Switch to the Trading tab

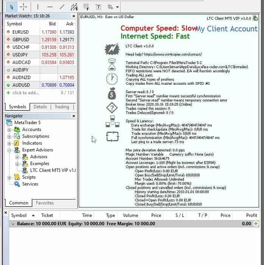click(x=62, y=107)
